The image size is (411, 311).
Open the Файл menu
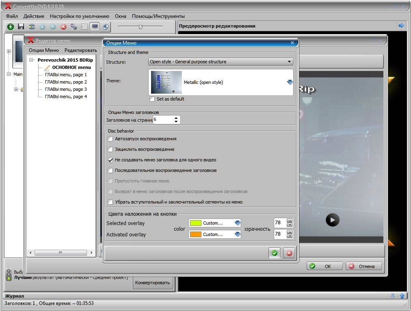tap(12, 16)
